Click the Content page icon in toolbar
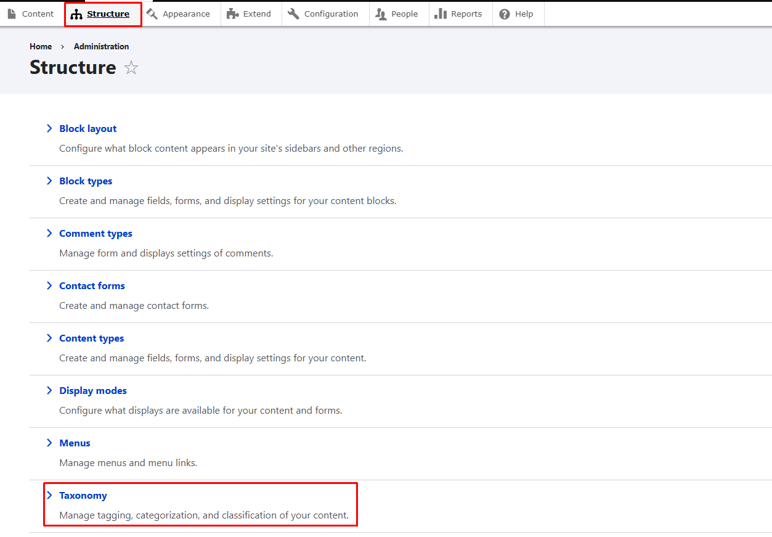 (x=12, y=14)
